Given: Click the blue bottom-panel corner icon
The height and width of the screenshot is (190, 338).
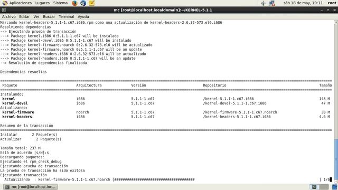Looking at the screenshot, I should click(x=335, y=187).
